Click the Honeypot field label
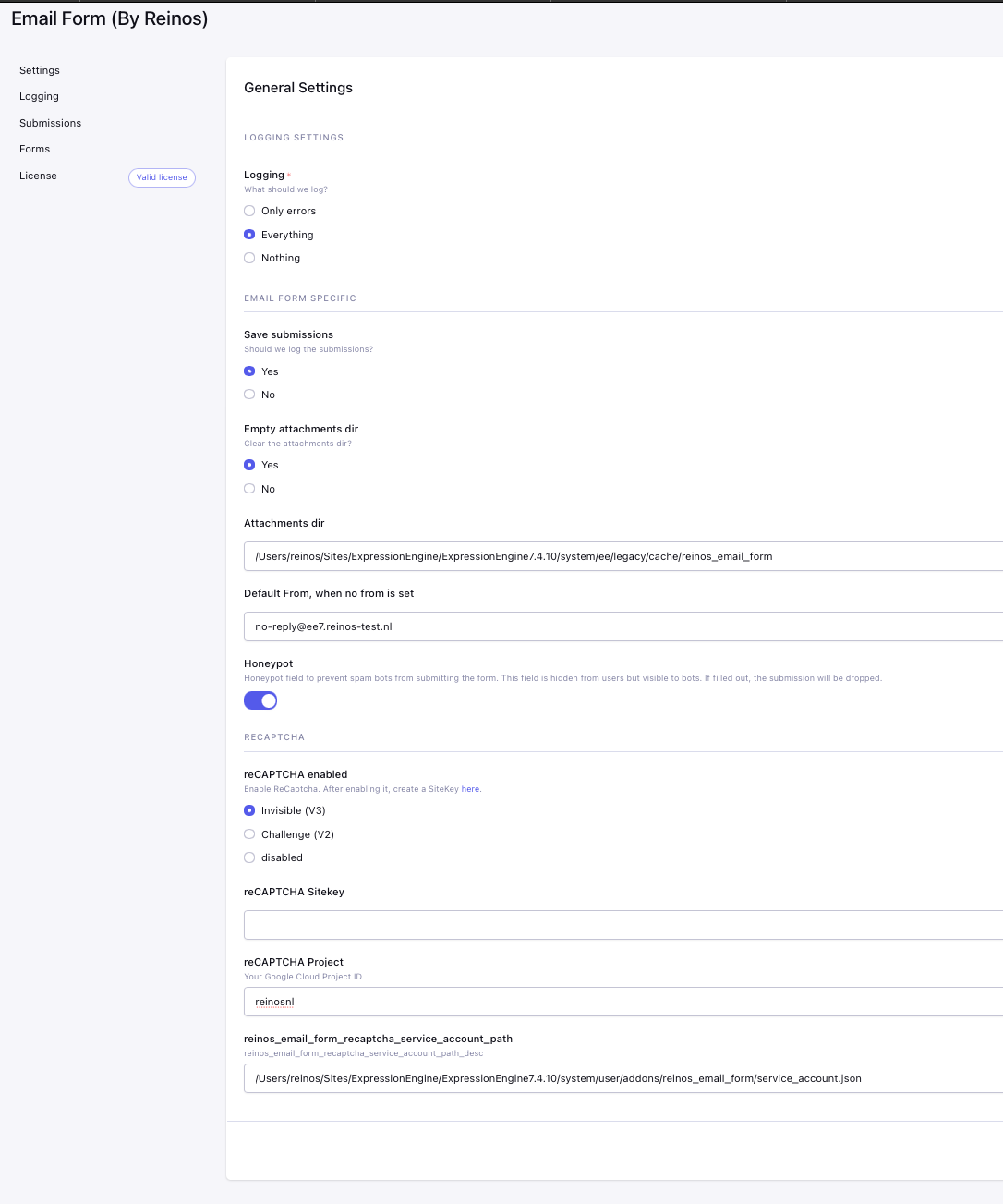Screen dimensions: 1003x1204 [268, 663]
